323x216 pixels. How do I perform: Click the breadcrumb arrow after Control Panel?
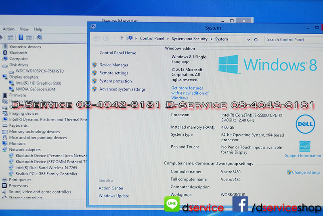pos(168,39)
